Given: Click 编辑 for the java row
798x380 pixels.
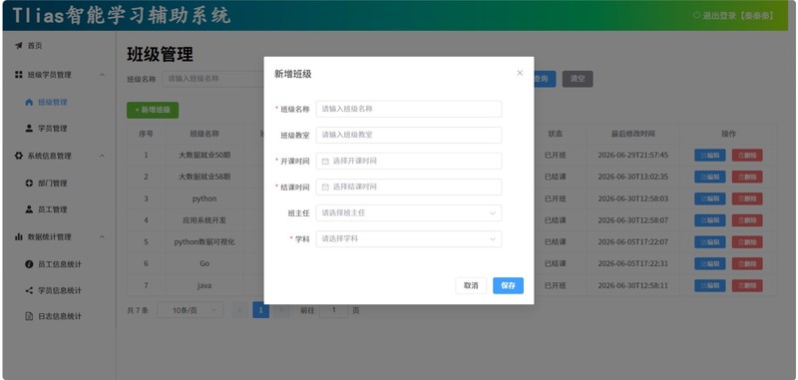Looking at the screenshot, I should pyautogui.click(x=710, y=285).
